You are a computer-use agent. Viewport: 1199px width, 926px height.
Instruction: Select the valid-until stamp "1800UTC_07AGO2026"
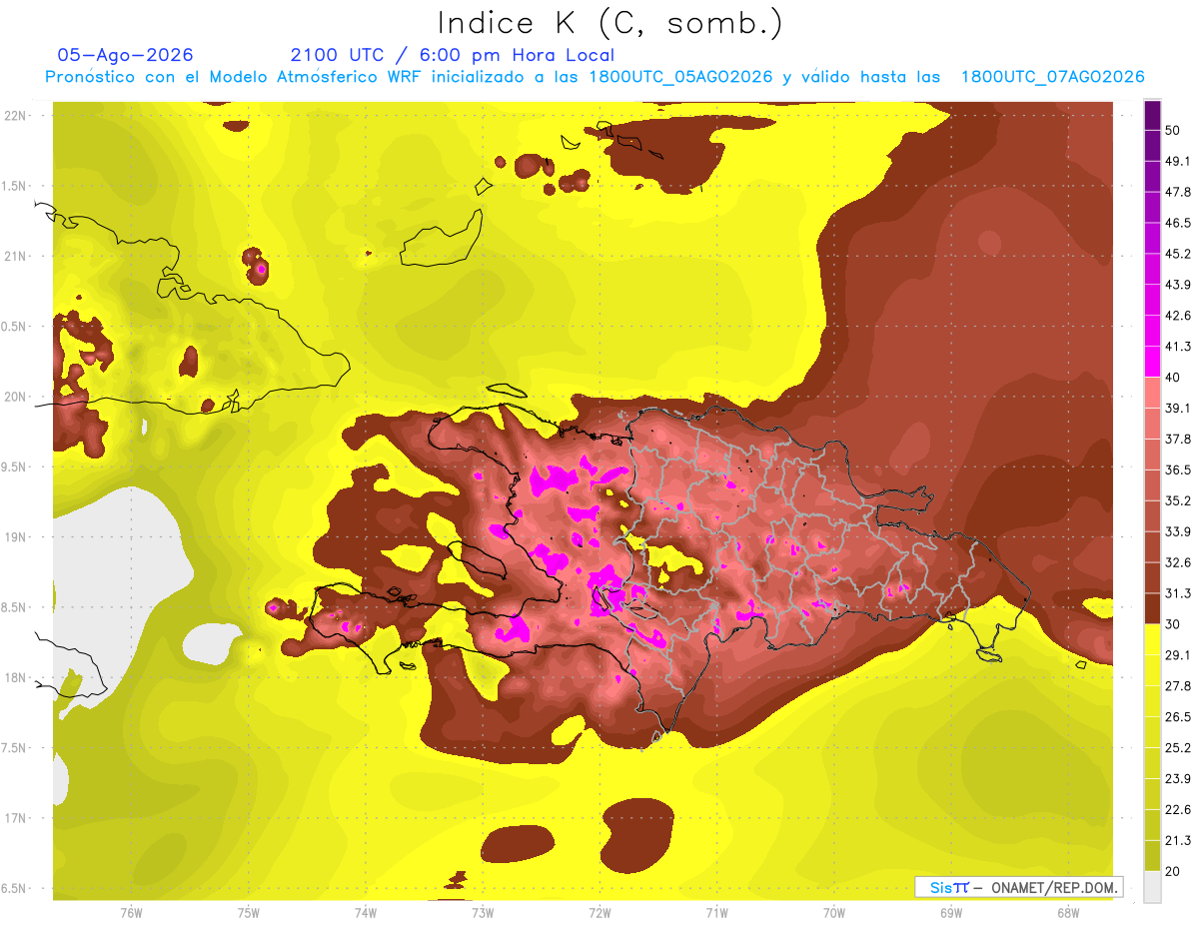tap(1052, 77)
